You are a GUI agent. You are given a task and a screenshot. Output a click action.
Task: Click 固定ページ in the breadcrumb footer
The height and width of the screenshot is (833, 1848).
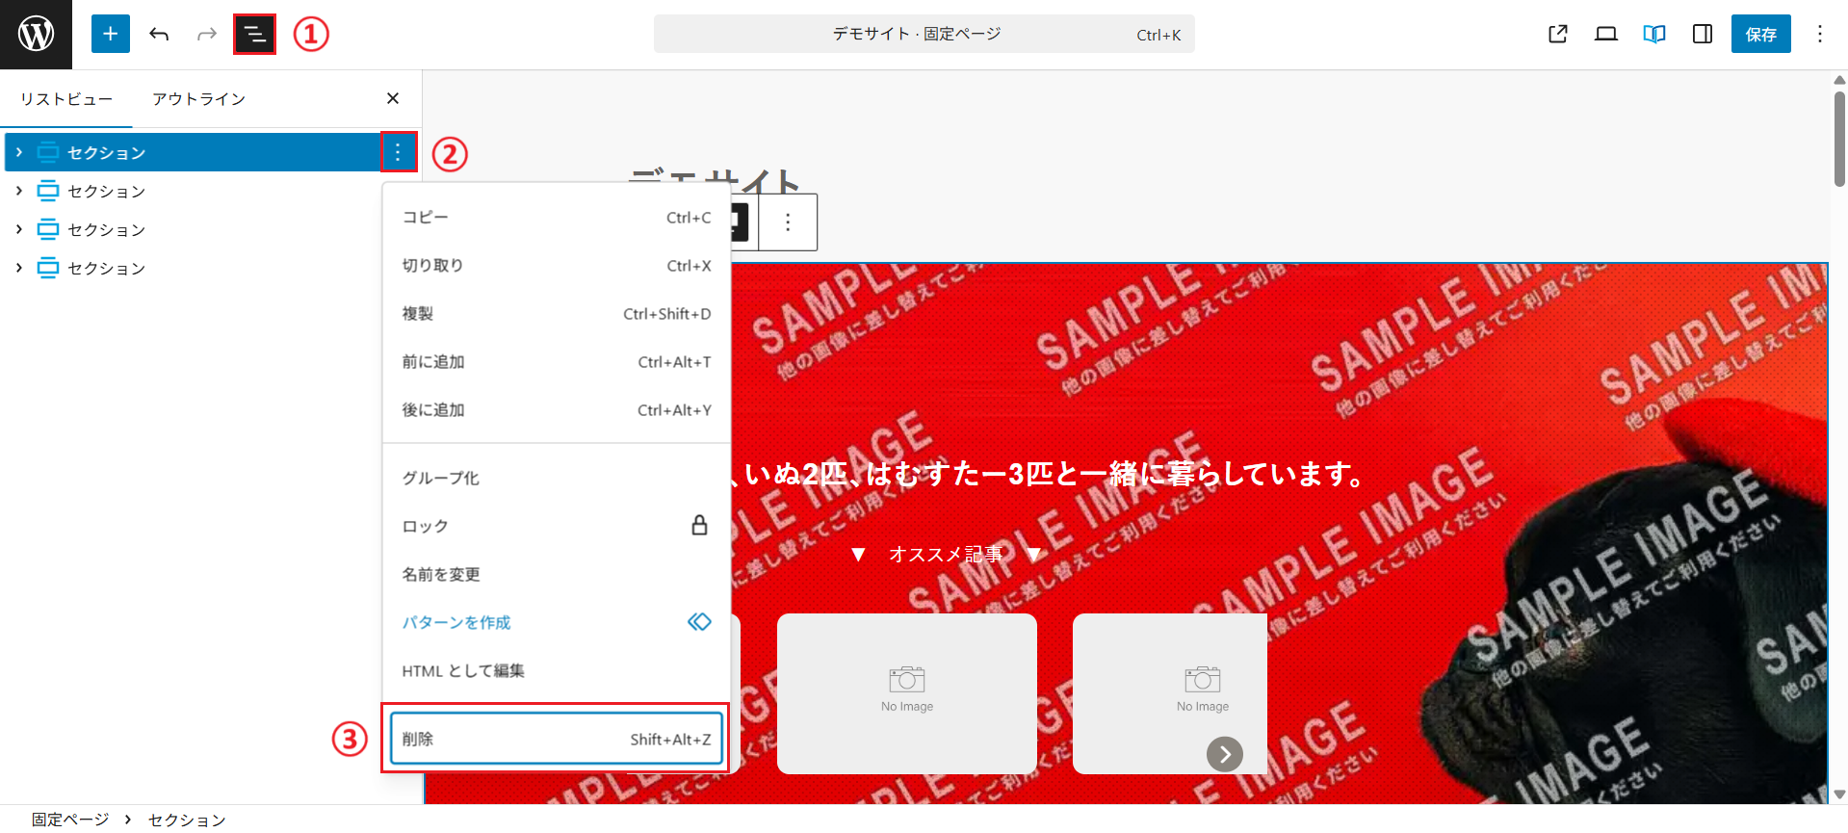(x=70, y=820)
